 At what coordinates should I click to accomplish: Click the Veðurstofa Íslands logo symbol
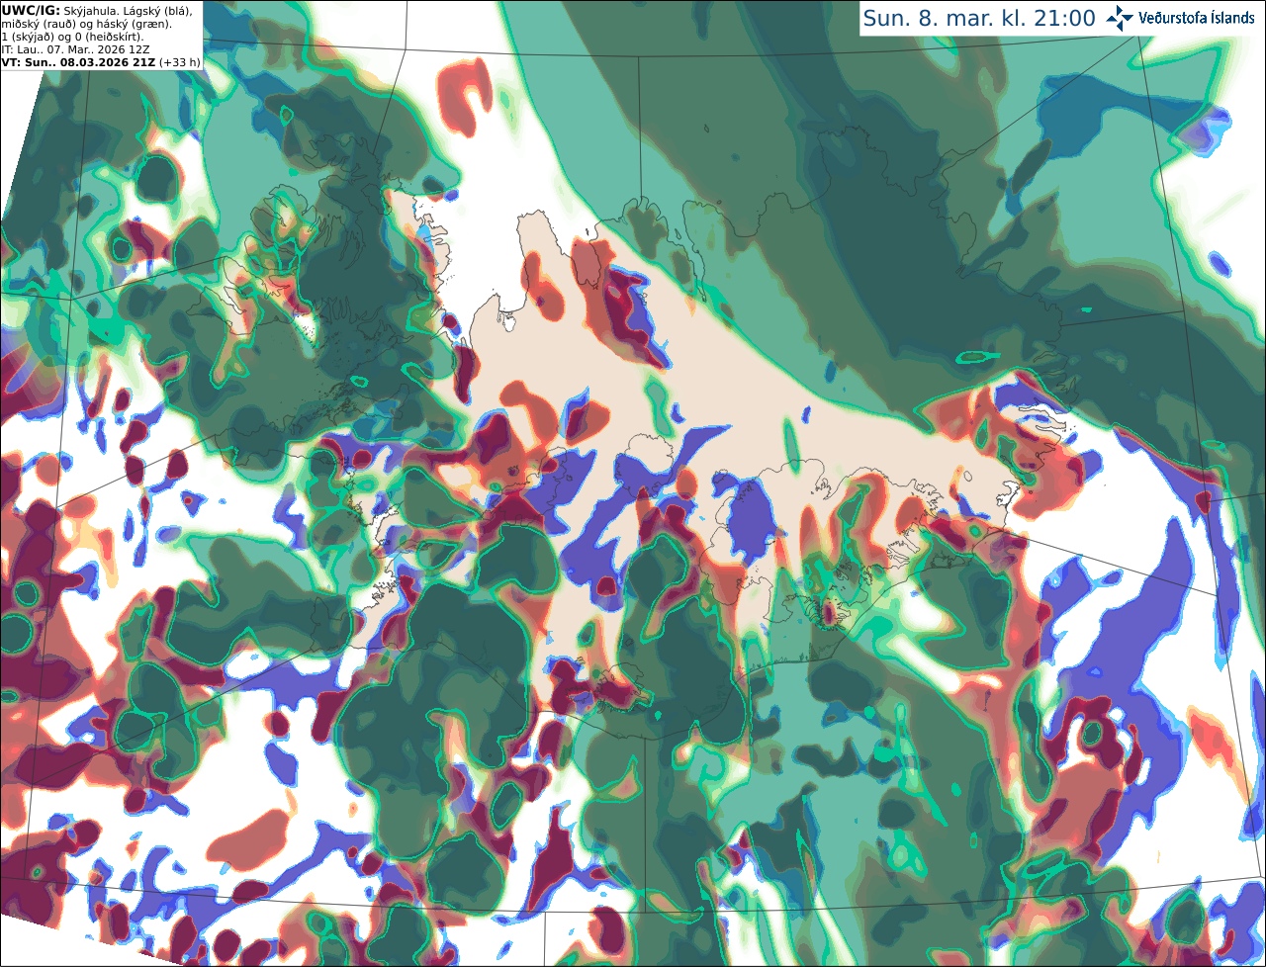coord(1120,18)
